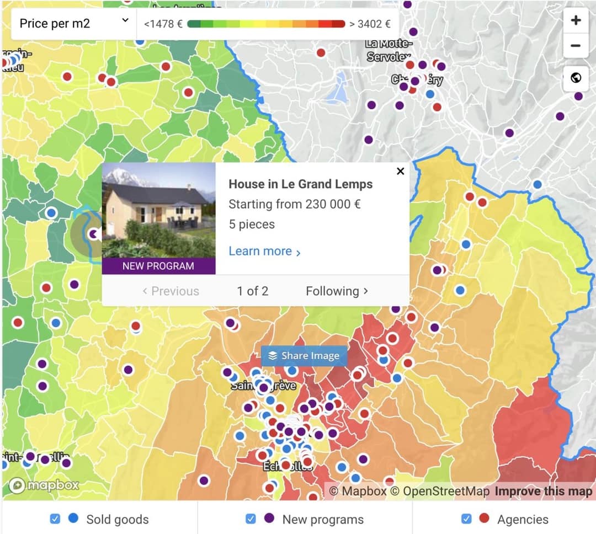Click the zoom out minus icon
The width and height of the screenshot is (596, 534).
click(576, 45)
